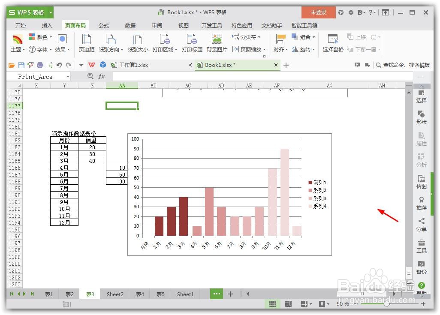Open the 公式 ribbon tab
The image size is (440, 315).
(103, 26)
